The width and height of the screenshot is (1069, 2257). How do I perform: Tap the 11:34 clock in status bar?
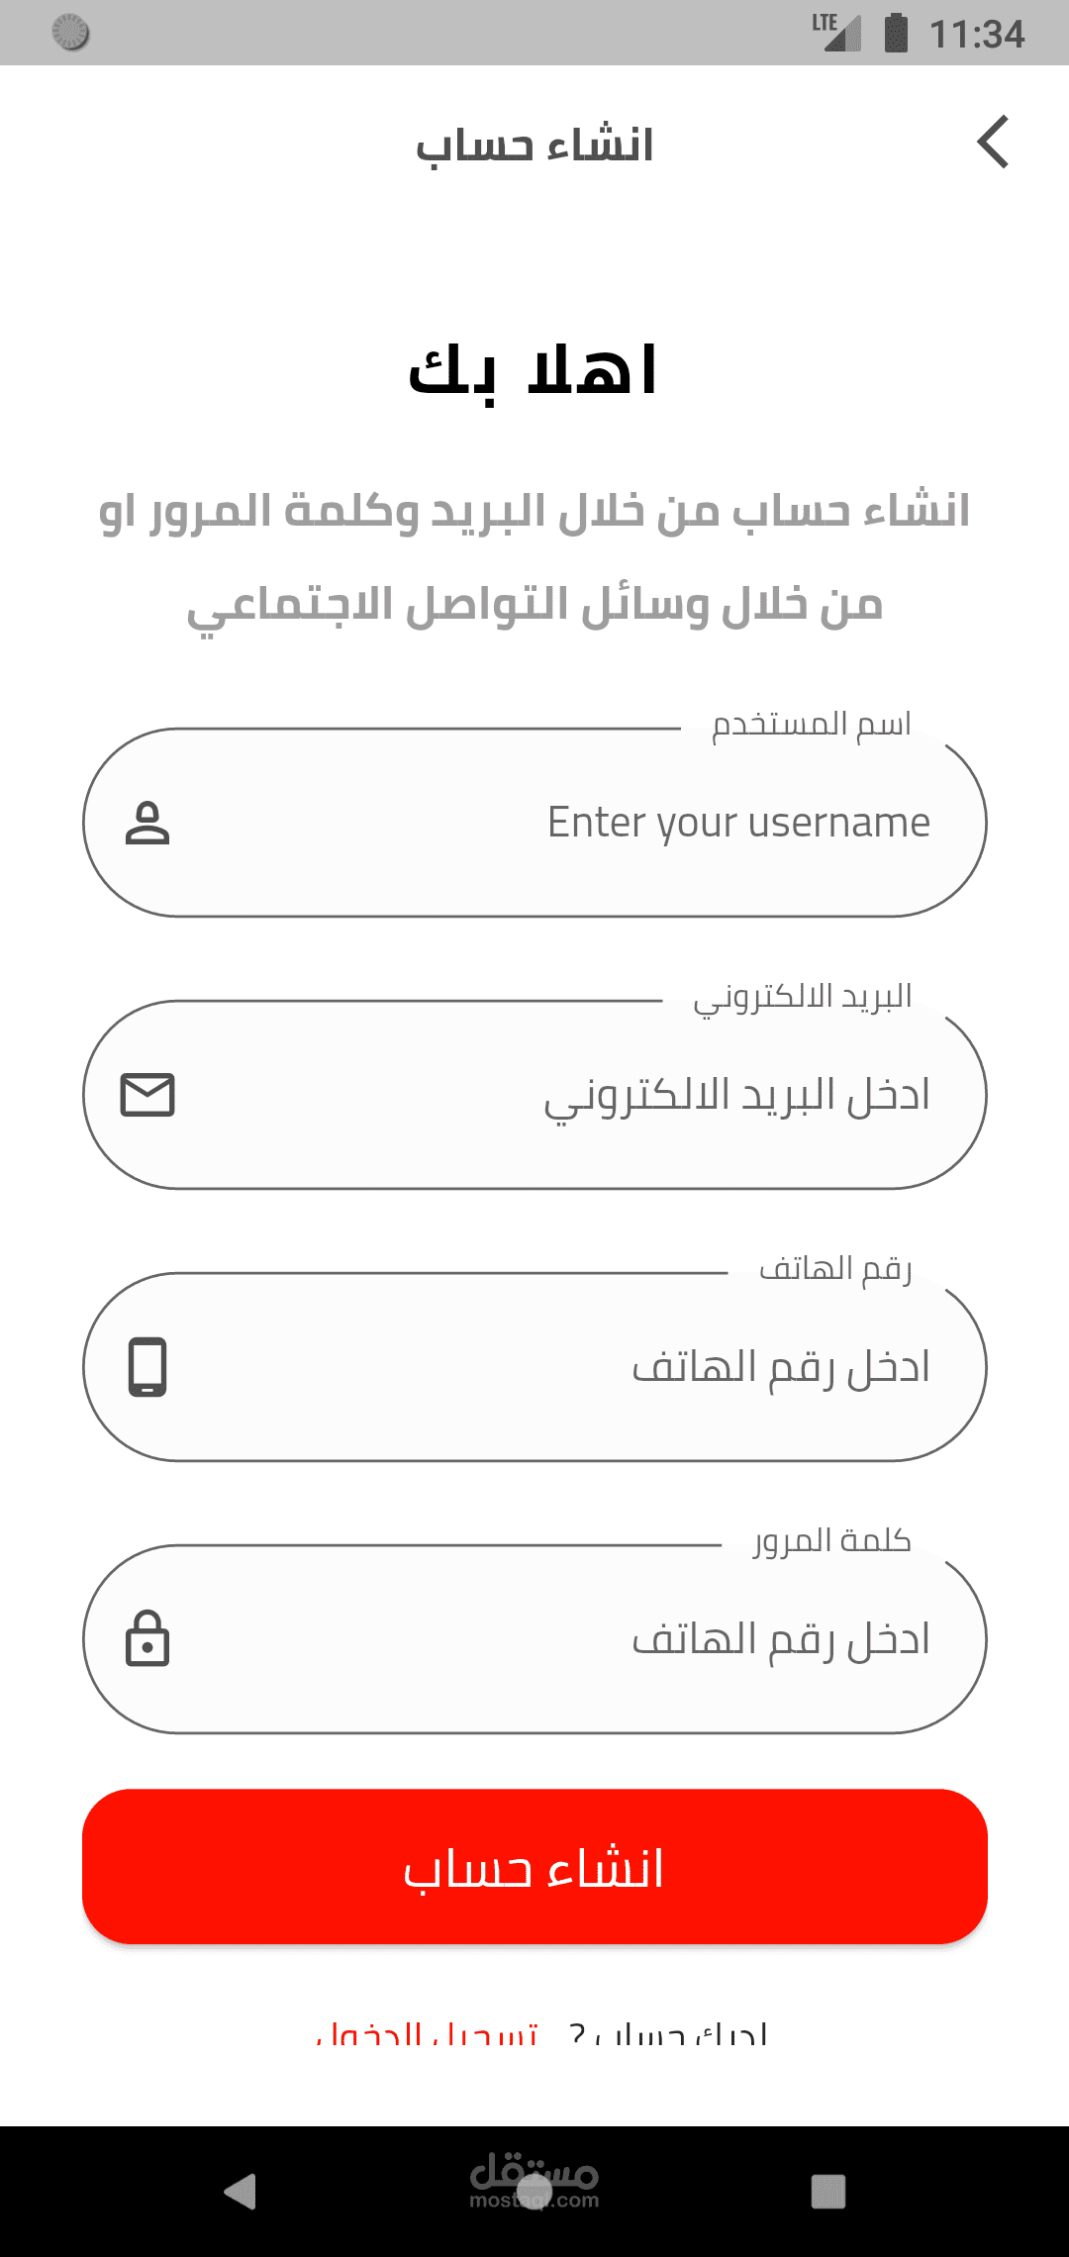[x=976, y=35]
